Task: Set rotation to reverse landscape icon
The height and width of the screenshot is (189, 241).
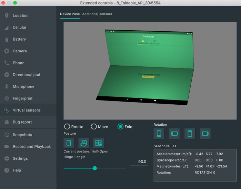Action: coord(205,134)
